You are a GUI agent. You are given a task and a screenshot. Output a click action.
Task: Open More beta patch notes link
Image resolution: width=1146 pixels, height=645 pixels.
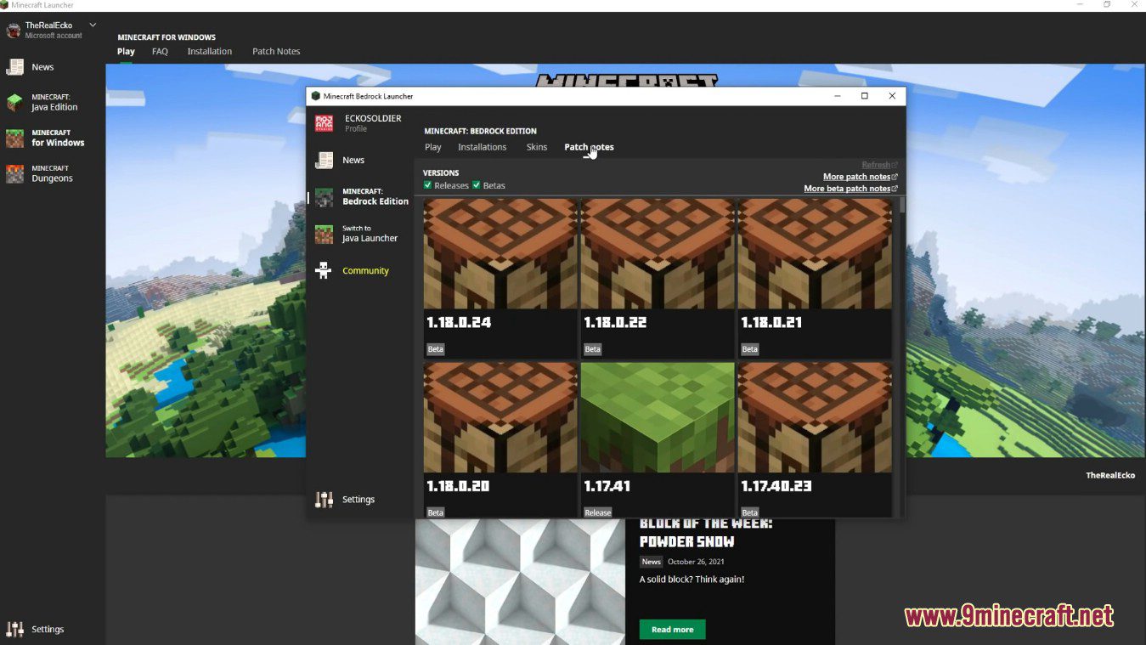coord(850,189)
